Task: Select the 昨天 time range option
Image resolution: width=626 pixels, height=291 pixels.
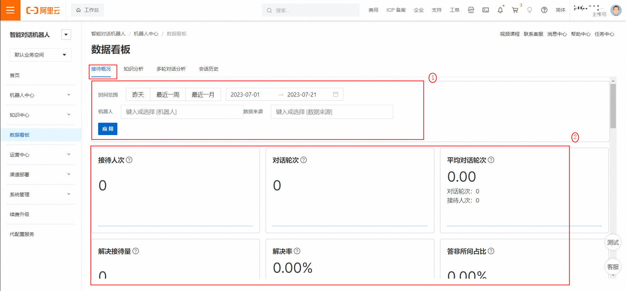Action: [138, 94]
